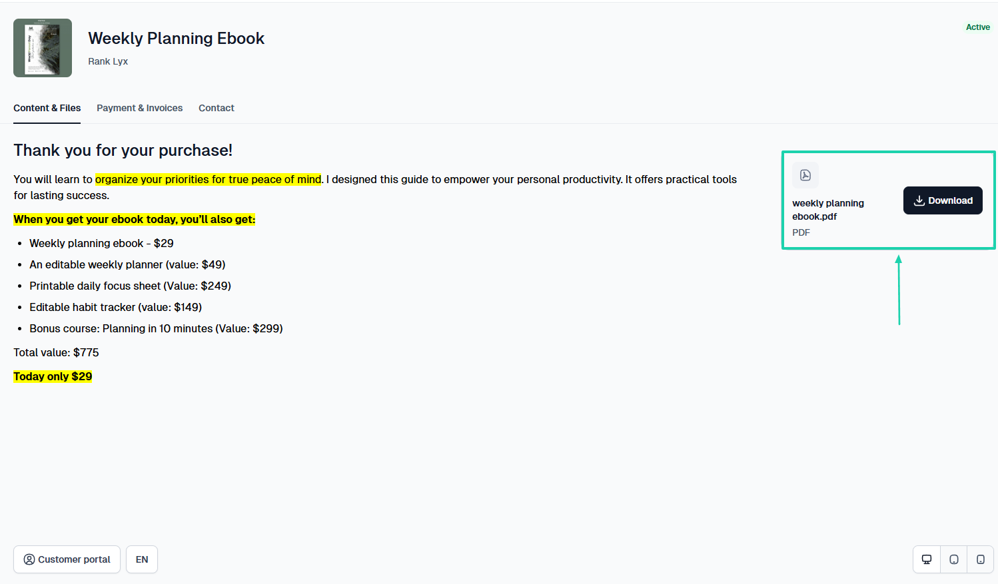
Task: Switch to desktop preview mode
Action: [x=926, y=559]
